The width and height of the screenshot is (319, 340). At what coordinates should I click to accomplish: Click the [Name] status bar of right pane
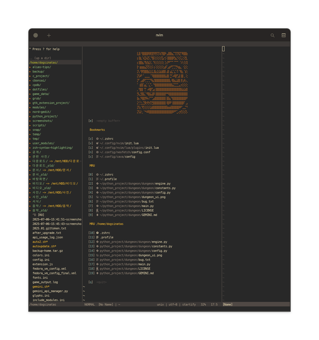pyautogui.click(x=228, y=304)
